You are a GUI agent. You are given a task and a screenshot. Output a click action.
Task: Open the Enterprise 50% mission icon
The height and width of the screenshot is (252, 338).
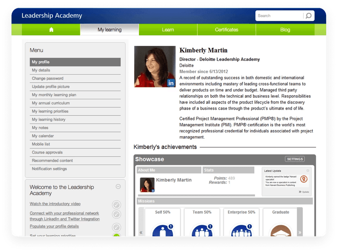pos(241,230)
